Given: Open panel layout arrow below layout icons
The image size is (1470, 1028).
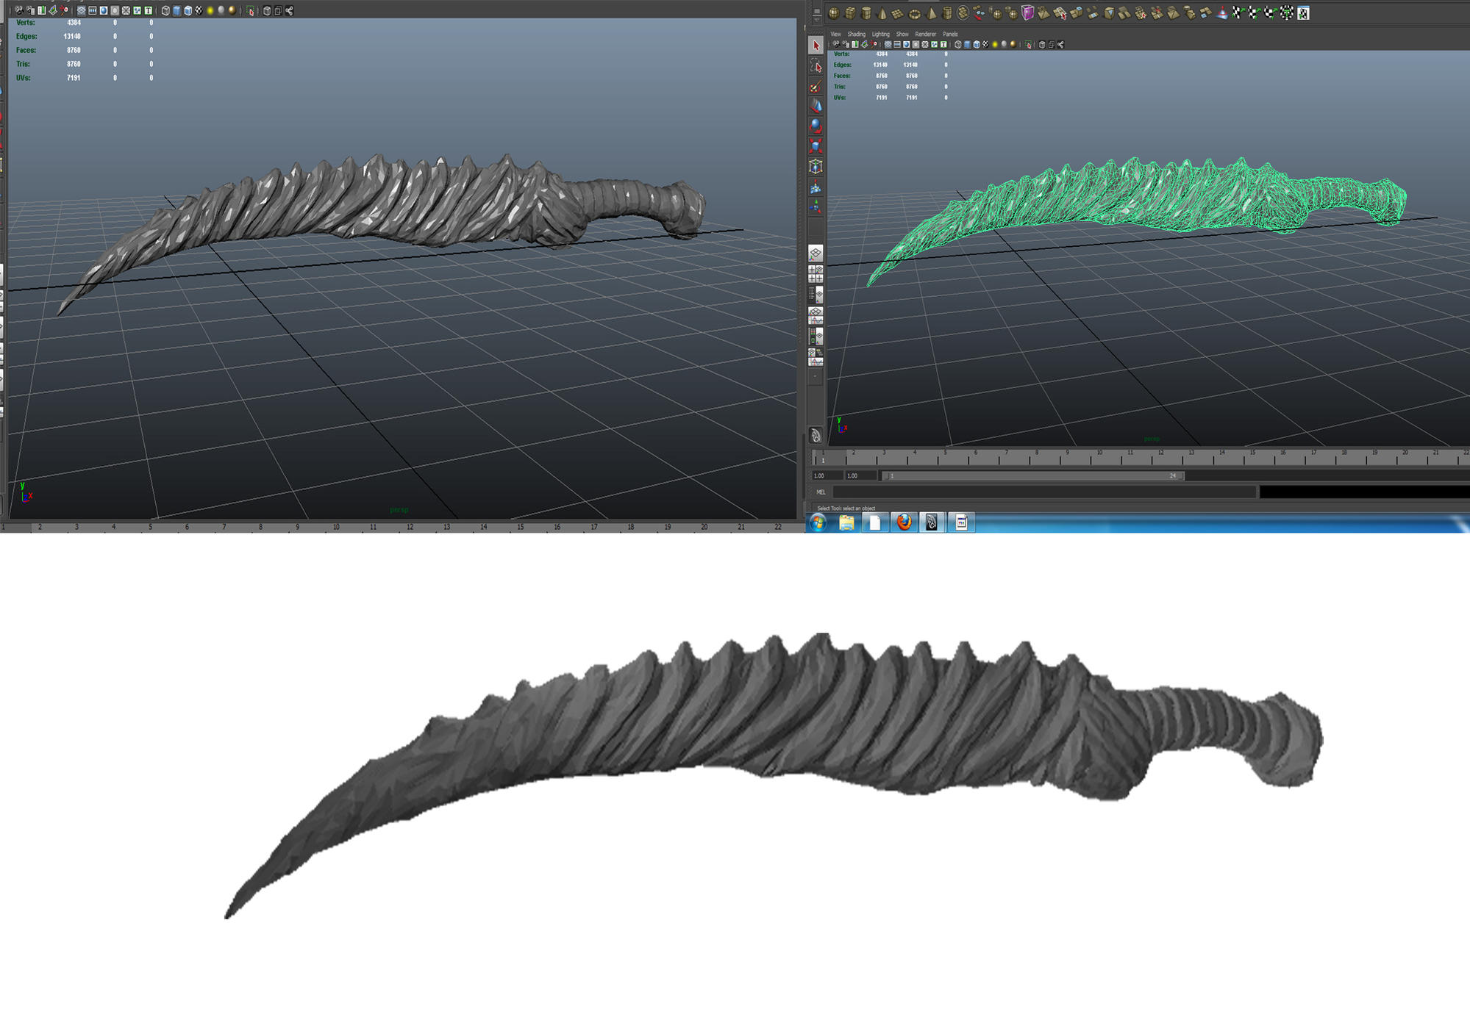Looking at the screenshot, I should [816, 376].
